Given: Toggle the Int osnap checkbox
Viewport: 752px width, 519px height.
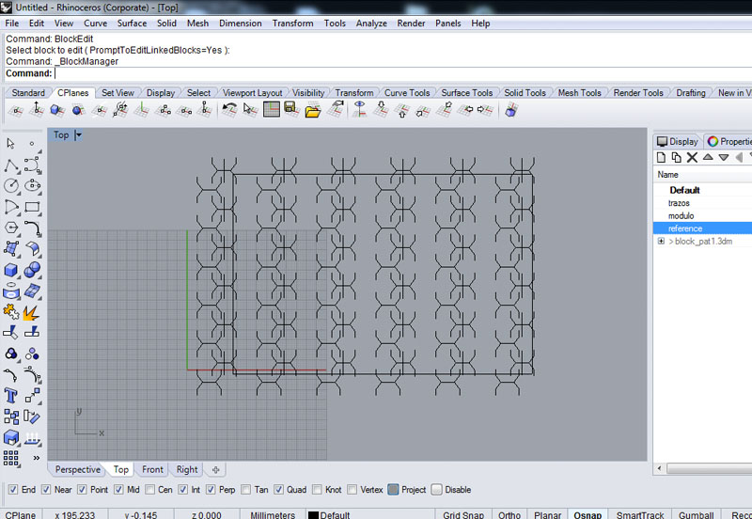Looking at the screenshot, I should [182, 490].
